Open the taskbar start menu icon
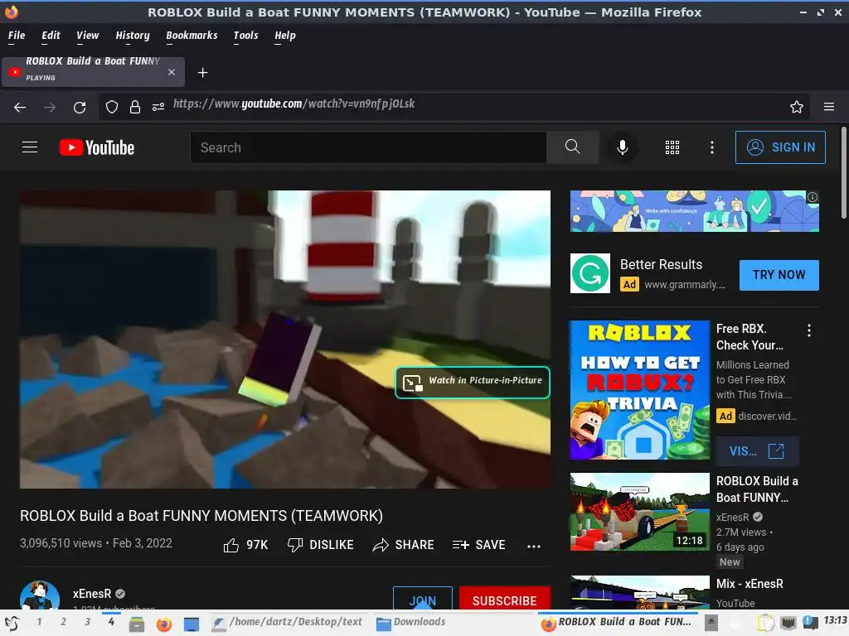The width and height of the screenshot is (849, 636). tap(12, 624)
